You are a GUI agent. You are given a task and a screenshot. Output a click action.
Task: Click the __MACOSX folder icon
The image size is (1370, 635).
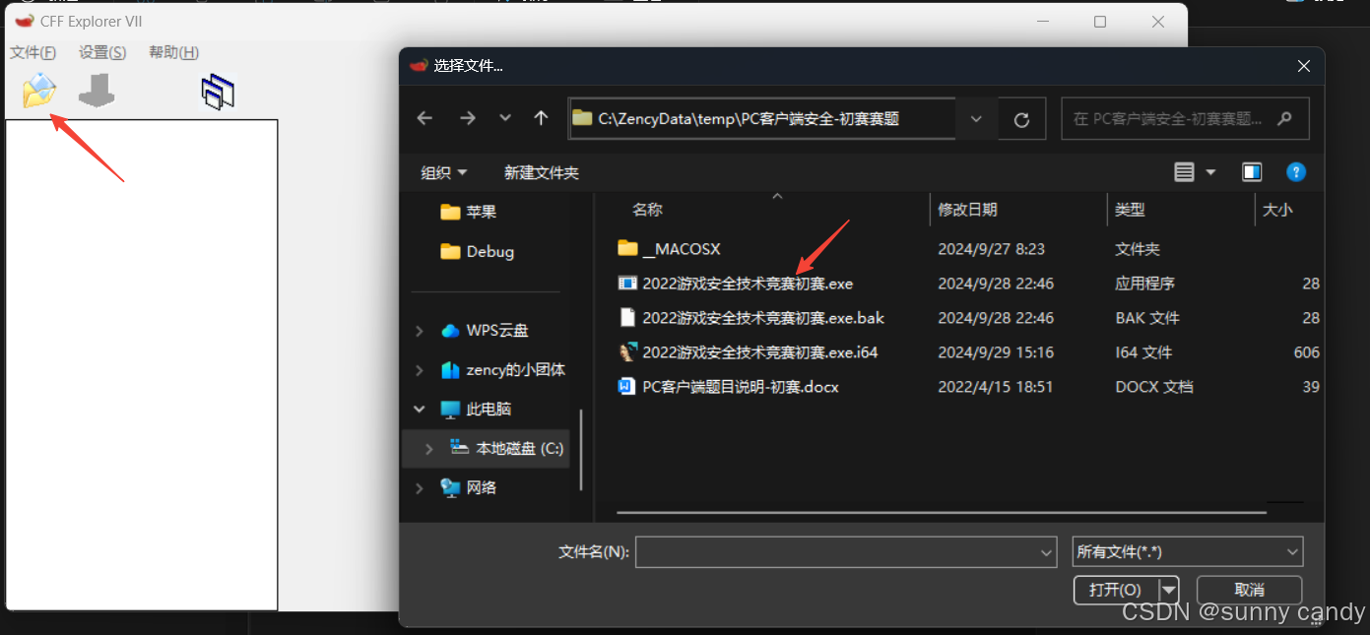pos(627,248)
